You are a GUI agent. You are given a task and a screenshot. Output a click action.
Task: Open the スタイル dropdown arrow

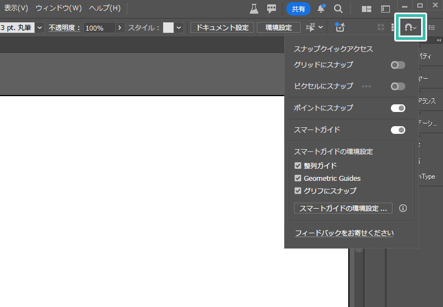(179, 27)
